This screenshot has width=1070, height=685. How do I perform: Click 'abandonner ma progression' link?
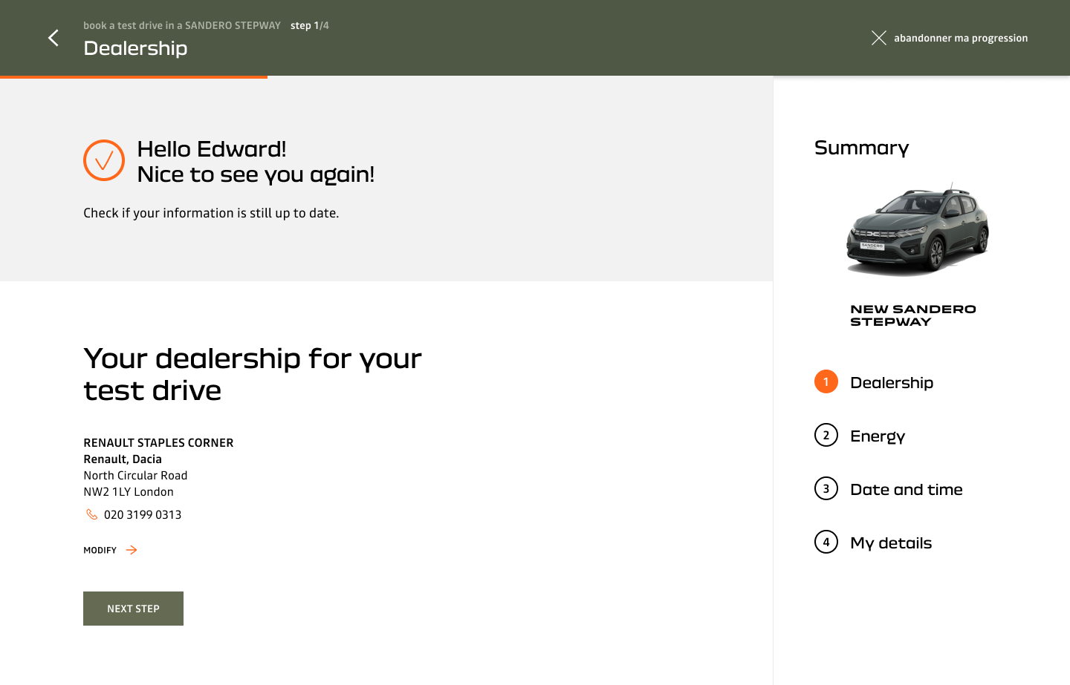961,38
